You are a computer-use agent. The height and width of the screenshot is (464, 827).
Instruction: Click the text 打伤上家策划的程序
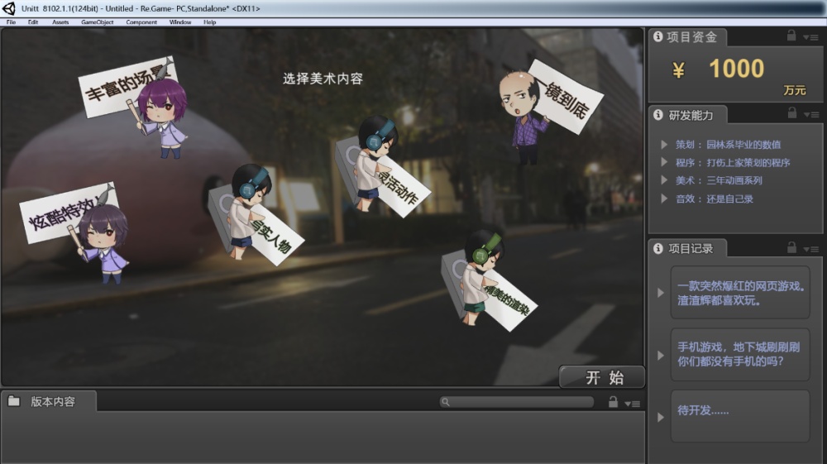[x=748, y=162]
